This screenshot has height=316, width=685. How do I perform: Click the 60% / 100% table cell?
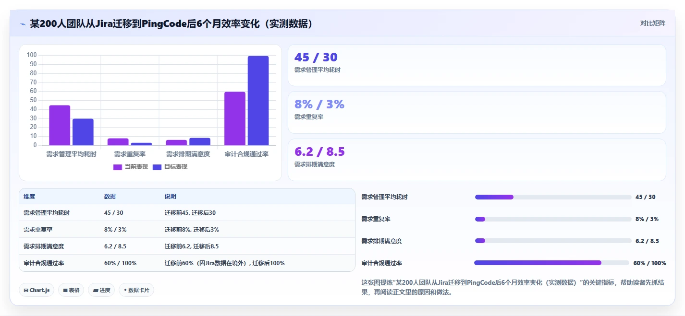click(121, 263)
